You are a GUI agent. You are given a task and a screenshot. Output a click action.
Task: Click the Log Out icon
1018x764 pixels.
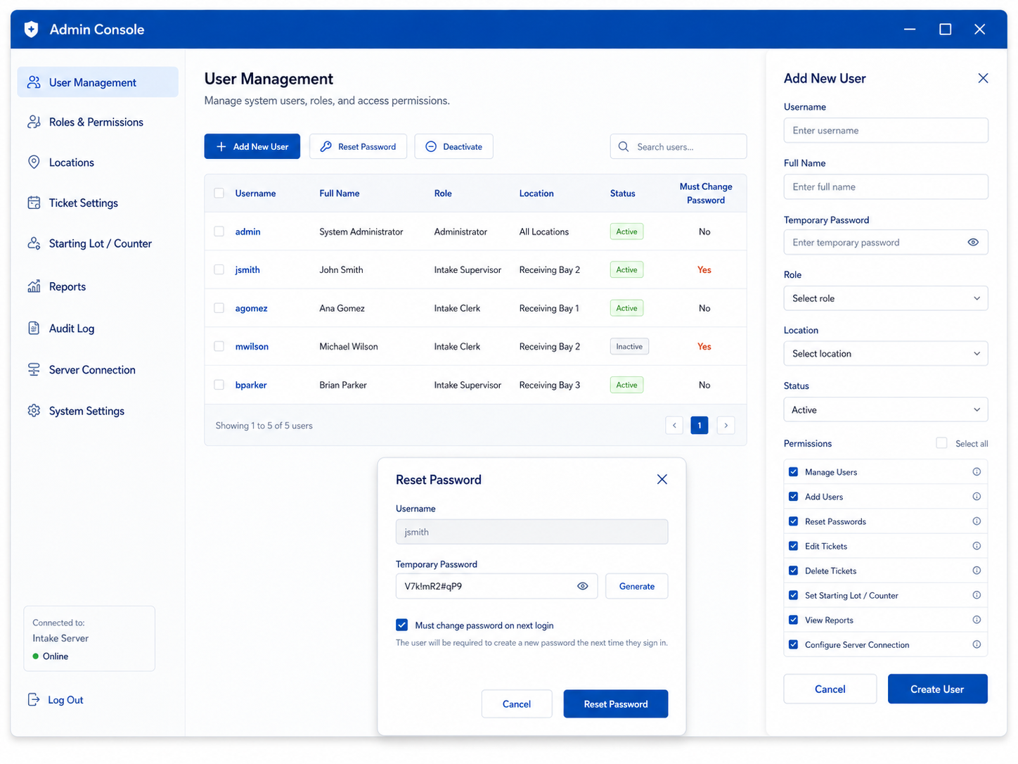34,699
